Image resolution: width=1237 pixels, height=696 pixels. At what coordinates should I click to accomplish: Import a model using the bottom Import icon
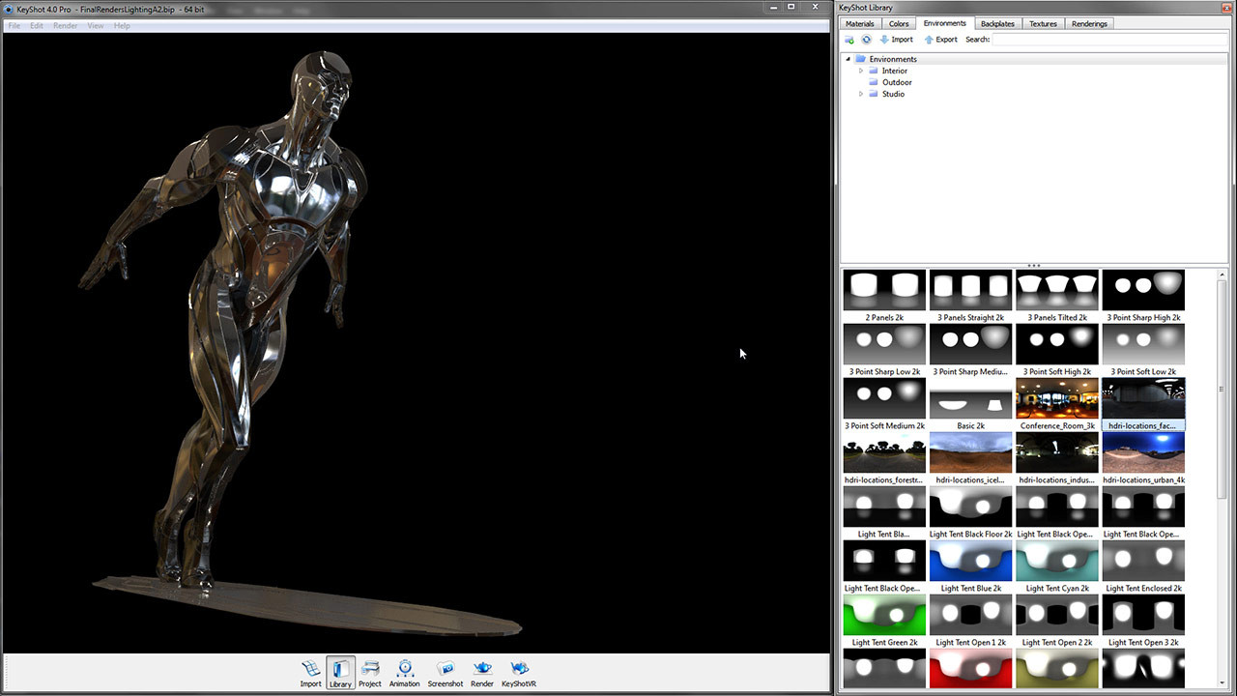pos(310,672)
